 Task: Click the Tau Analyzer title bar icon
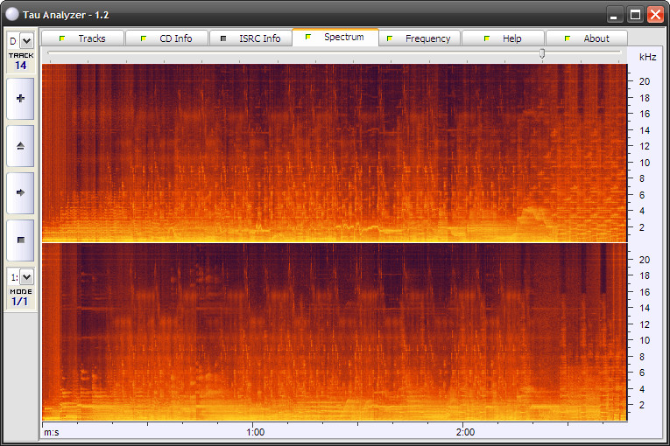coord(12,14)
